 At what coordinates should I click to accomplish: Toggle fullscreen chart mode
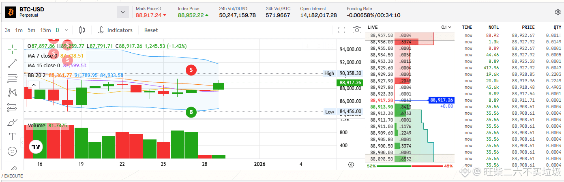pos(341,30)
